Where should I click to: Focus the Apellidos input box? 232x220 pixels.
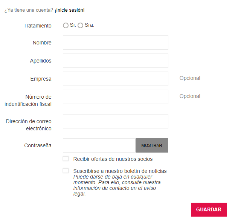coord(115,61)
